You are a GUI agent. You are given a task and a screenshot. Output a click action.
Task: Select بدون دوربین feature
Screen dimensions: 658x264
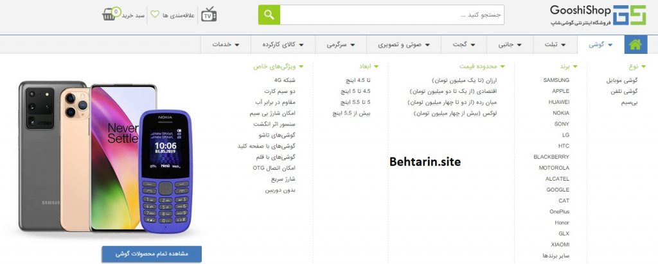tap(280, 190)
